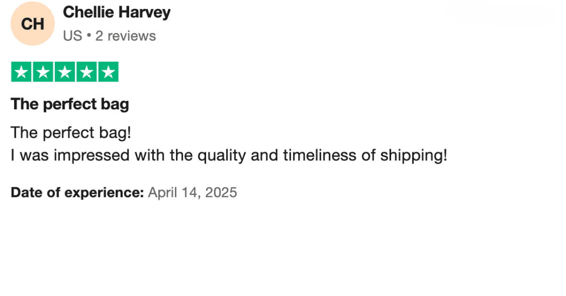
Task: Select the fifth green rating star
Action: pos(108,72)
